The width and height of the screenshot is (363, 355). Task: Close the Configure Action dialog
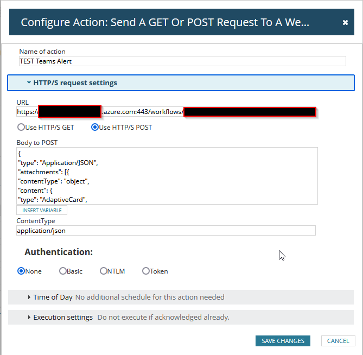click(x=345, y=22)
